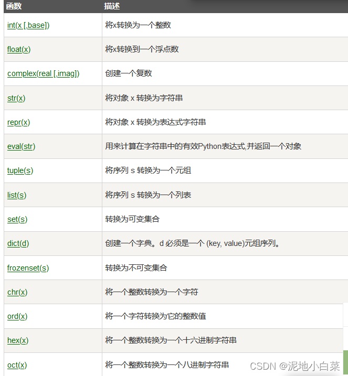The image size is (348, 376).
Task: Click the text 将序列 s 转换为一个元组
Action: 148,170
